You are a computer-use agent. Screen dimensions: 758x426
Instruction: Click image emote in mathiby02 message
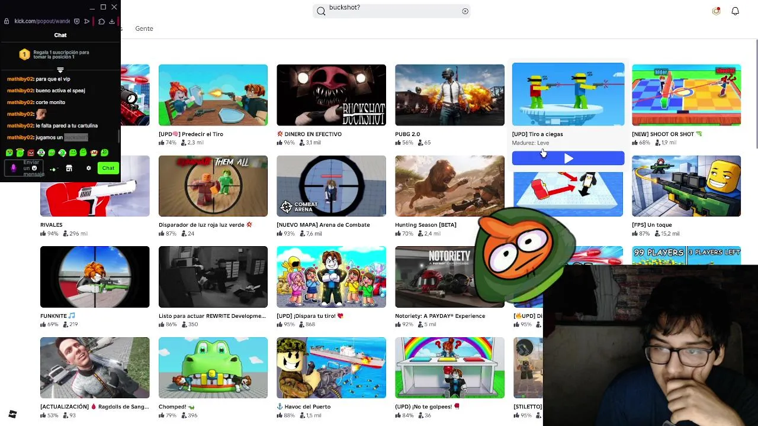pos(41,114)
